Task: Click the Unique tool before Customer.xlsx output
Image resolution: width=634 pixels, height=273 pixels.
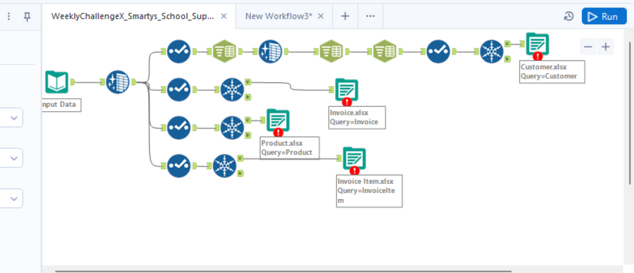Action: tap(492, 51)
